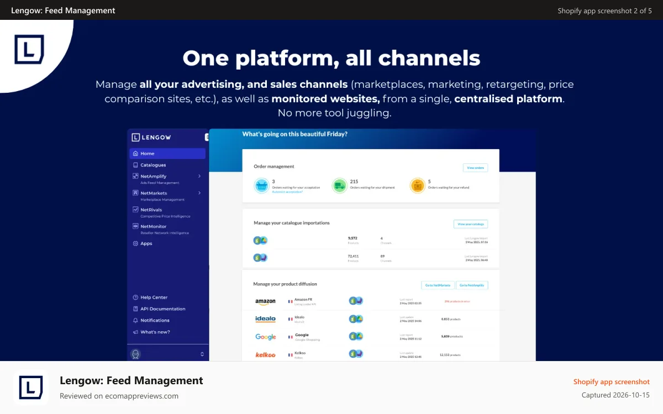Click the Lengow app icon beside footer title
663x414 pixels.
(x=31, y=388)
